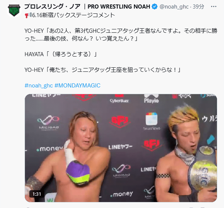Viewport: 224px width, 208px height.
Task: Click the 1:31 video duration badge
Action: 37,194
